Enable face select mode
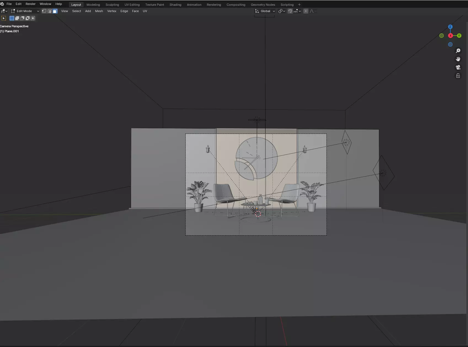The height and width of the screenshot is (347, 468). point(55,11)
